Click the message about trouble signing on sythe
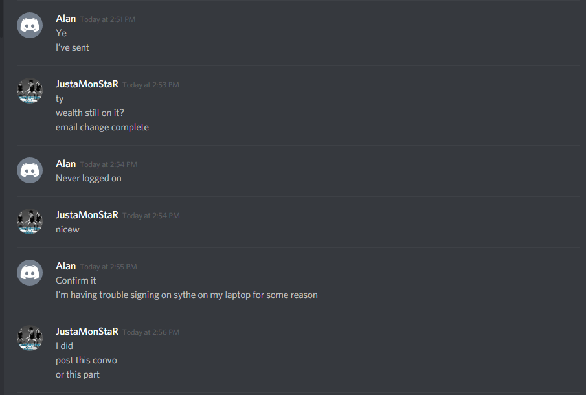Screen dimensions: 586x395 point(186,295)
